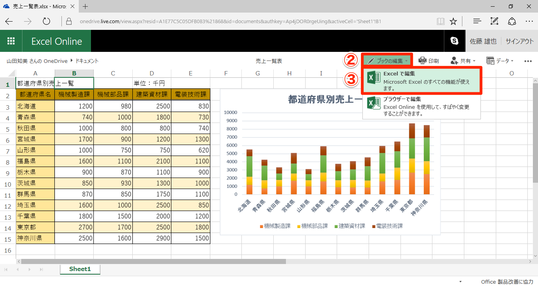Click the green 建築資材課 legend entry

(x=350, y=226)
